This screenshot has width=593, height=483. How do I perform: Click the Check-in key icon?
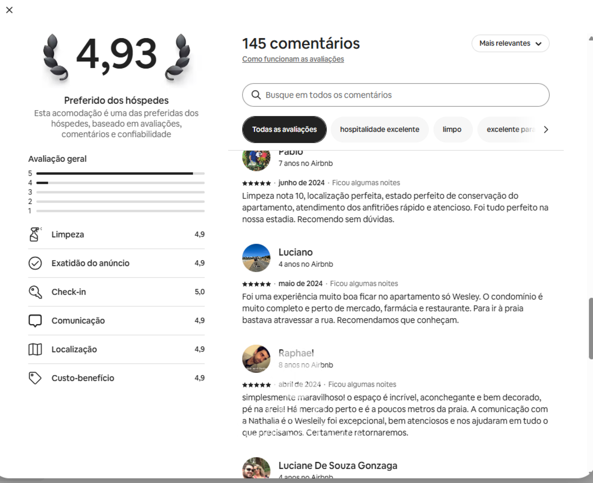tap(35, 292)
